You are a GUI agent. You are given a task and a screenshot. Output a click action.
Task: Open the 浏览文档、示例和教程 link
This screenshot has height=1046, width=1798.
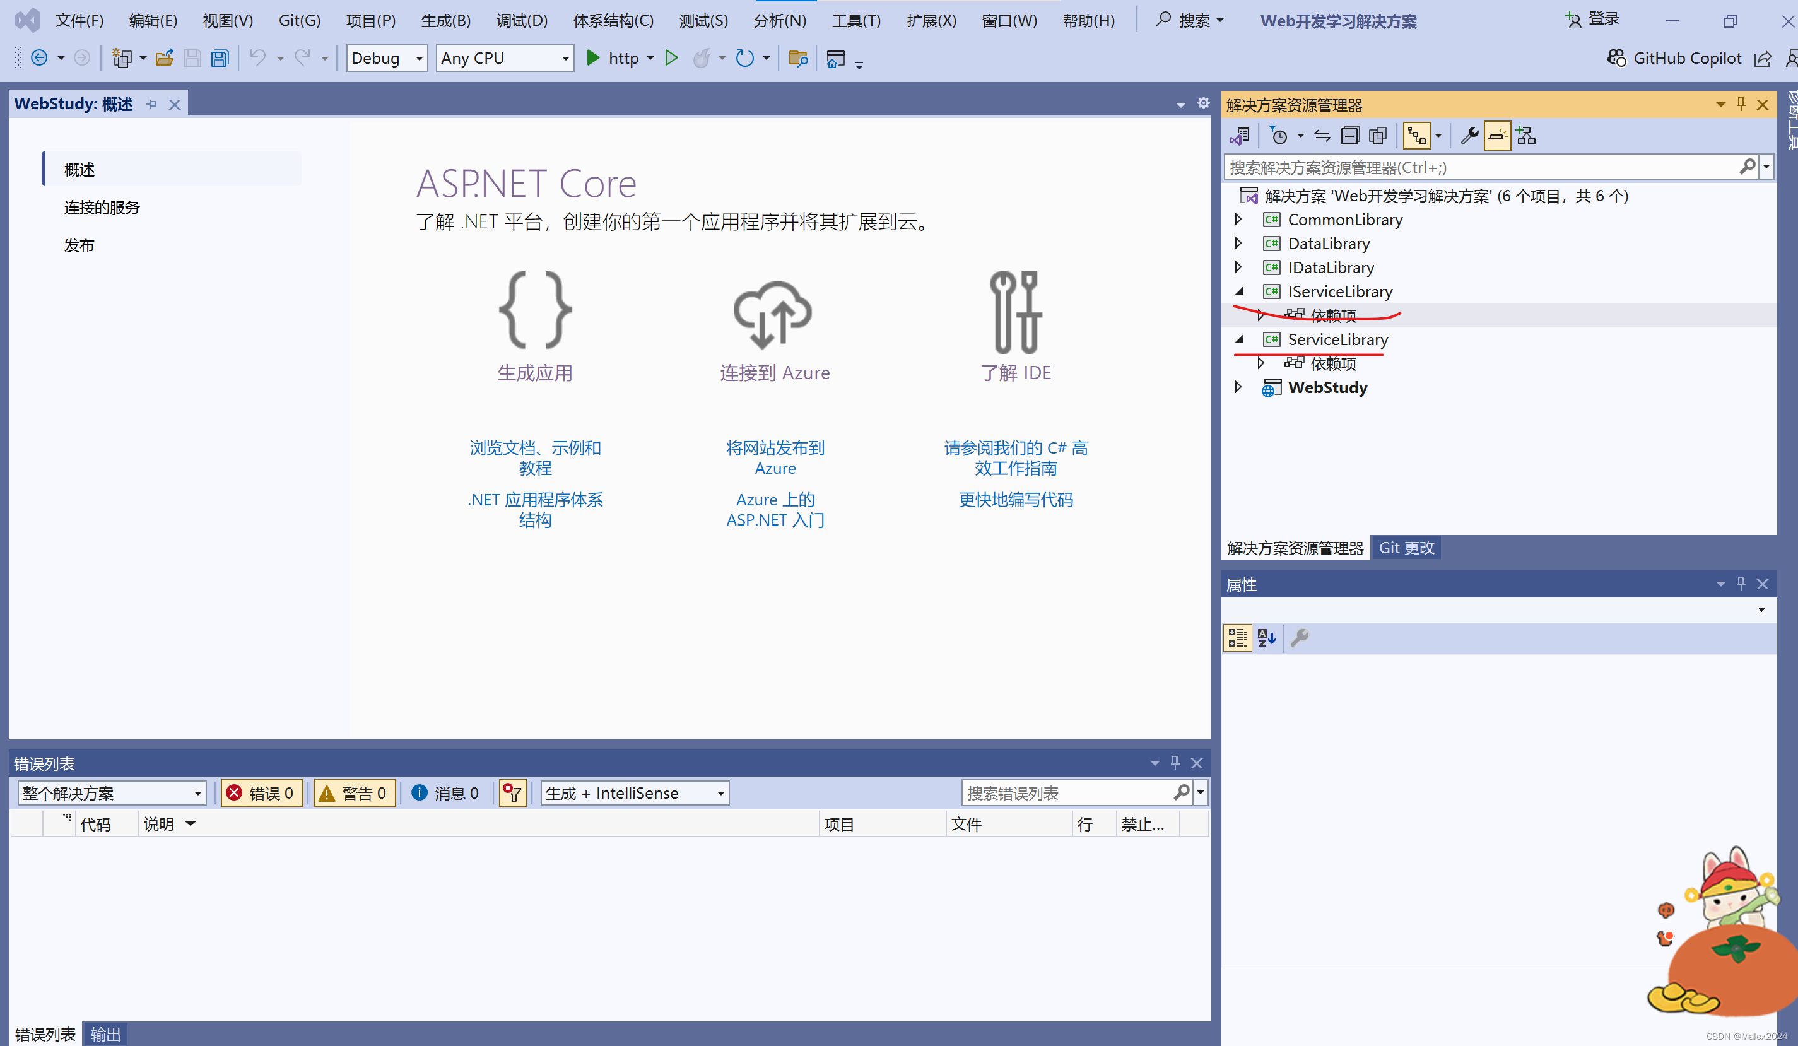coord(535,458)
